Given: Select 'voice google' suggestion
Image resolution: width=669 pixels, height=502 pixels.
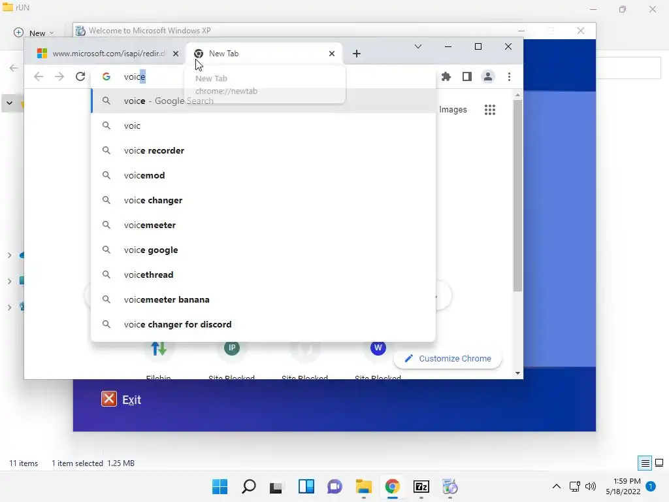Looking at the screenshot, I should (263, 250).
